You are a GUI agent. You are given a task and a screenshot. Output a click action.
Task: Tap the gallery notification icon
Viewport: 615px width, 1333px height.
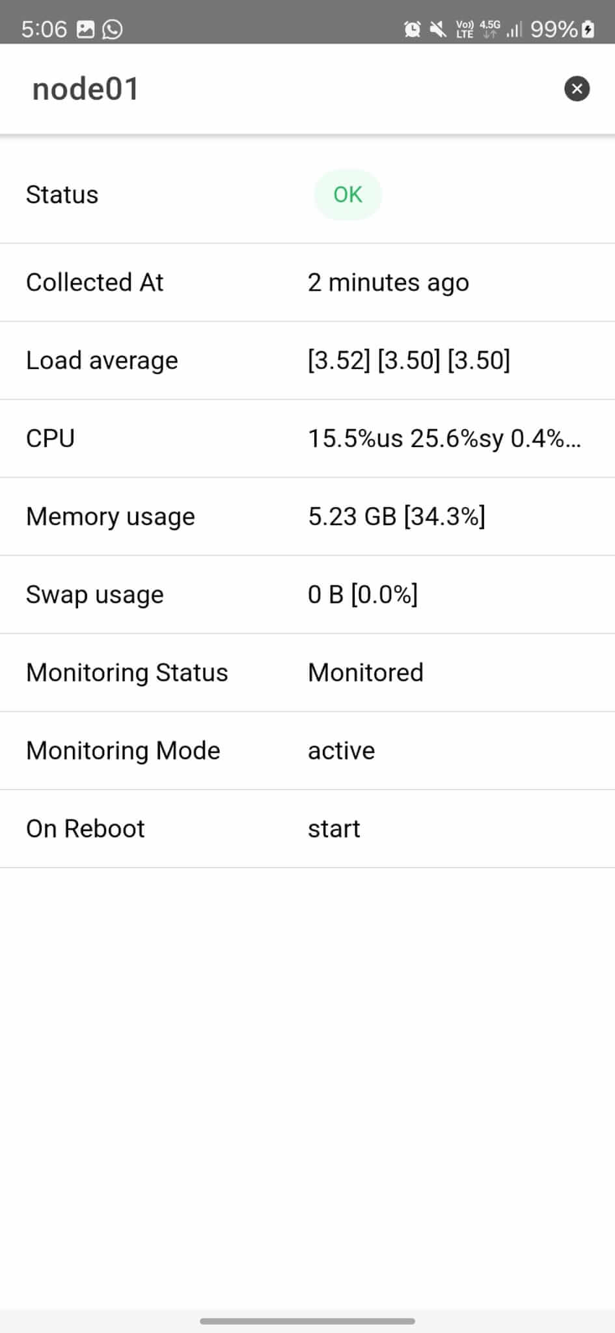[85, 29]
